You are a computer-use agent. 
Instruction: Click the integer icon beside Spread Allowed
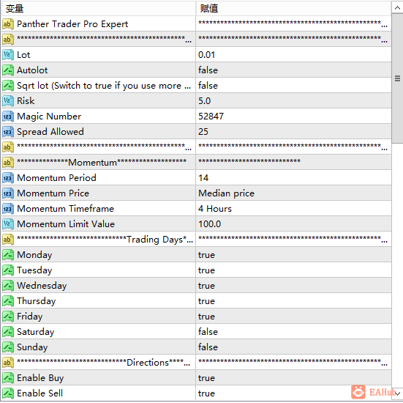point(8,132)
